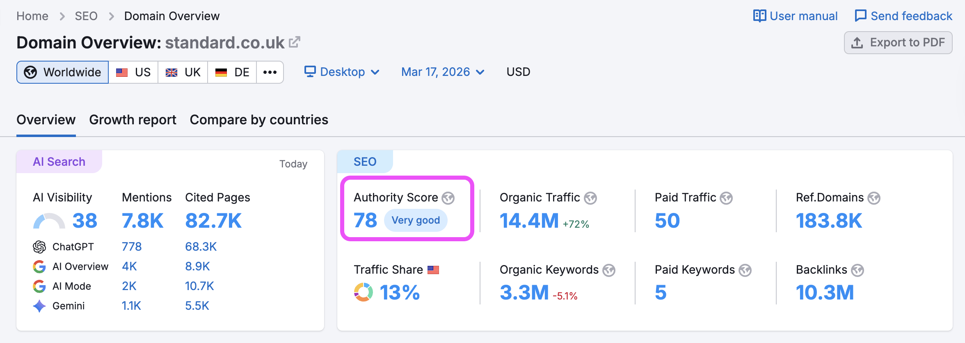Click the upload icon on Export to PDF
Viewport: 965px width, 343px height.
857,43
